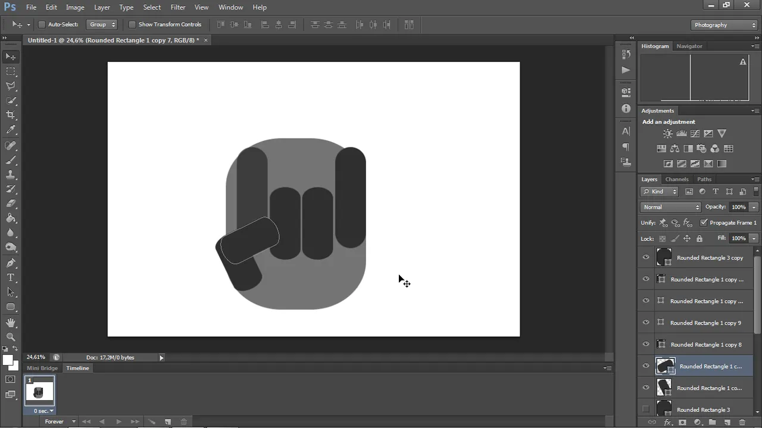Delete layer with the Layers panel trash icon
The height and width of the screenshot is (428, 762).
click(x=742, y=423)
